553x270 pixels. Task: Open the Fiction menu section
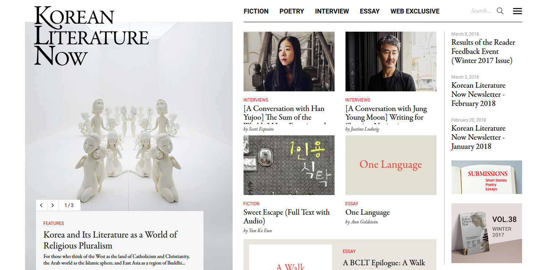coord(256,11)
